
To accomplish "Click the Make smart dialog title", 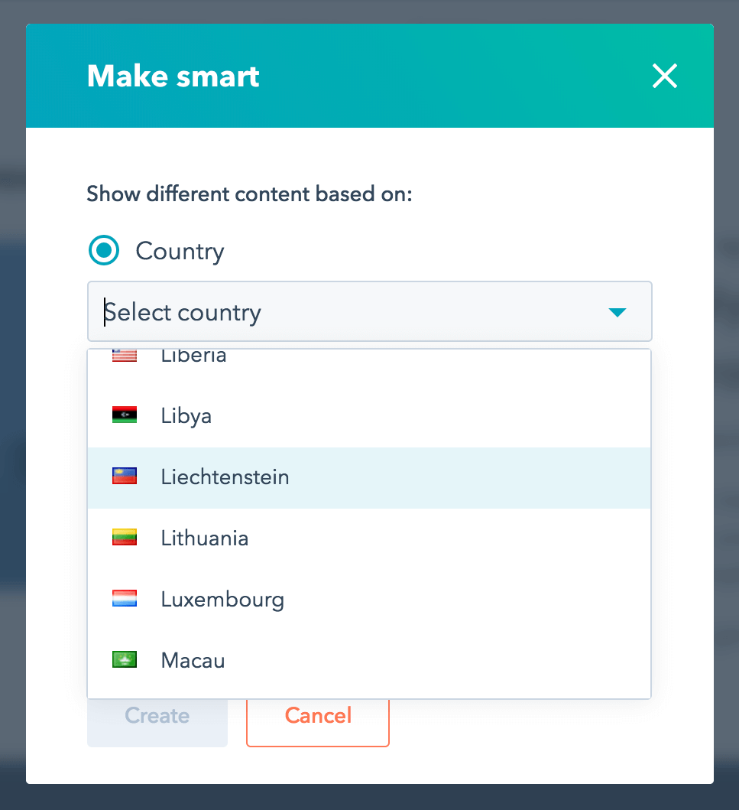I will click(173, 76).
